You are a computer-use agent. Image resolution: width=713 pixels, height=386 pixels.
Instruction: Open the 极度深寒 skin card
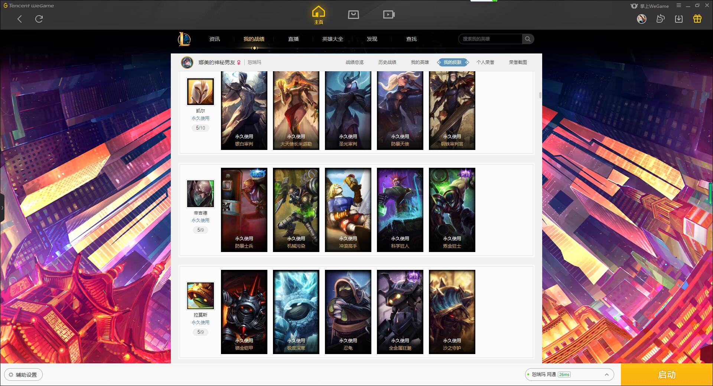[x=296, y=312]
